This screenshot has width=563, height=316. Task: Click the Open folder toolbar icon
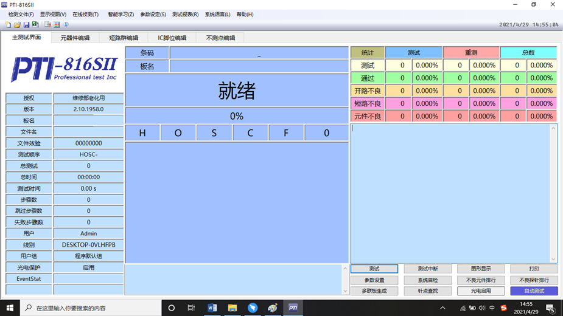point(17,25)
